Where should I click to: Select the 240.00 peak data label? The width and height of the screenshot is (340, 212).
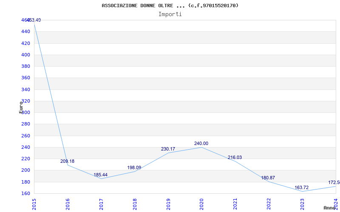201,143
